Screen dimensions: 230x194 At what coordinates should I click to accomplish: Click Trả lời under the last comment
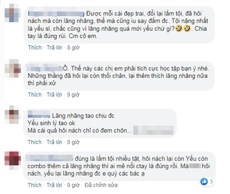click(55, 185)
